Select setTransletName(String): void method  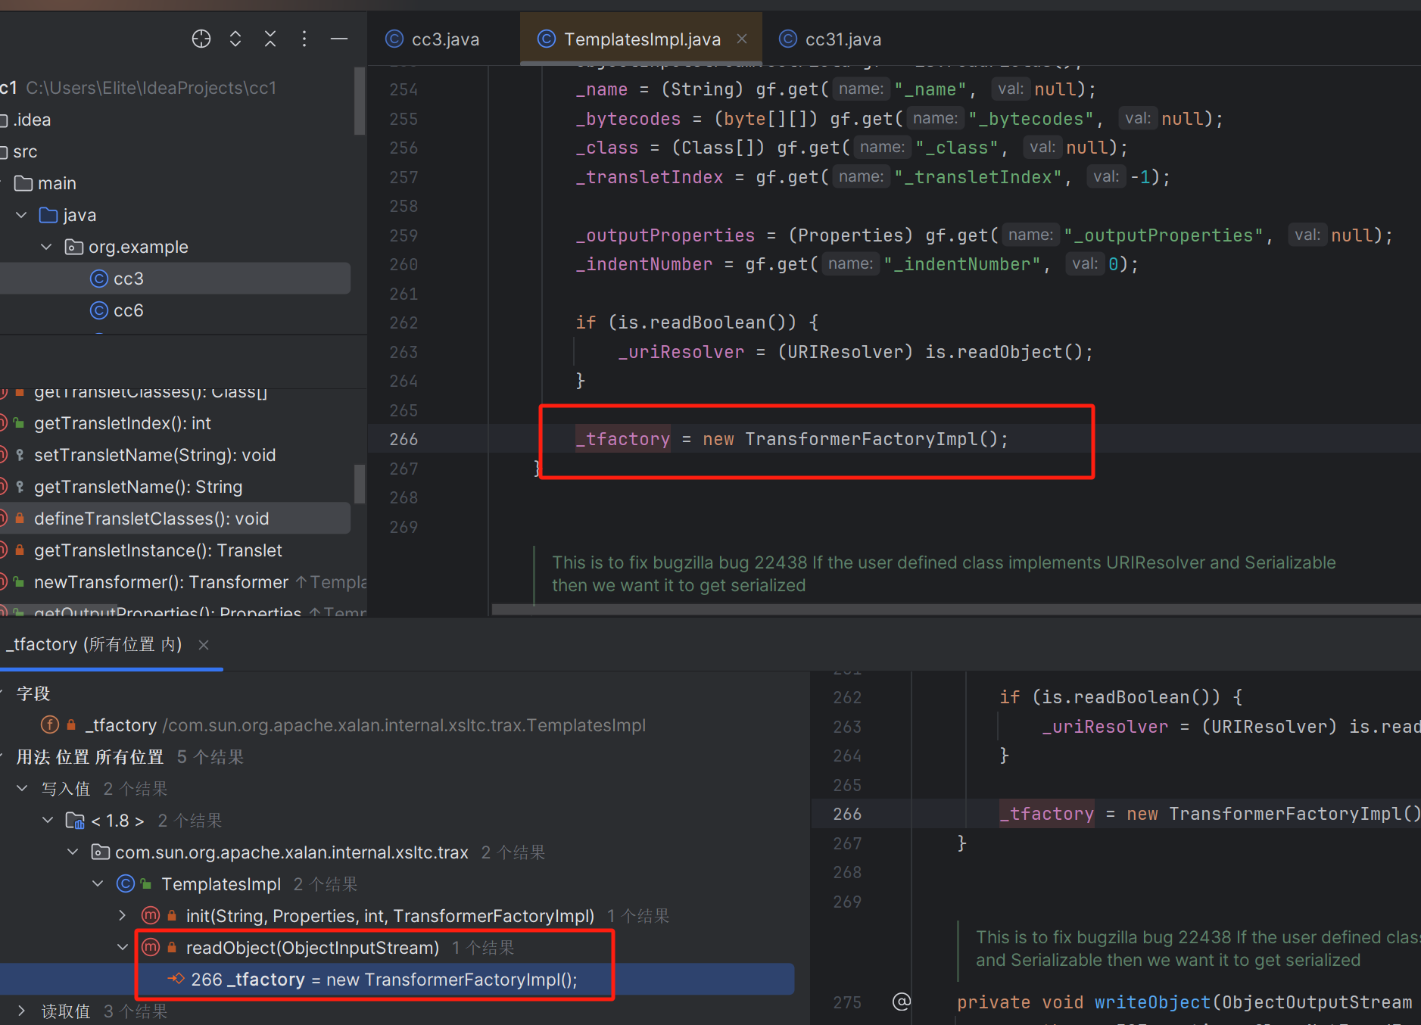click(155, 455)
